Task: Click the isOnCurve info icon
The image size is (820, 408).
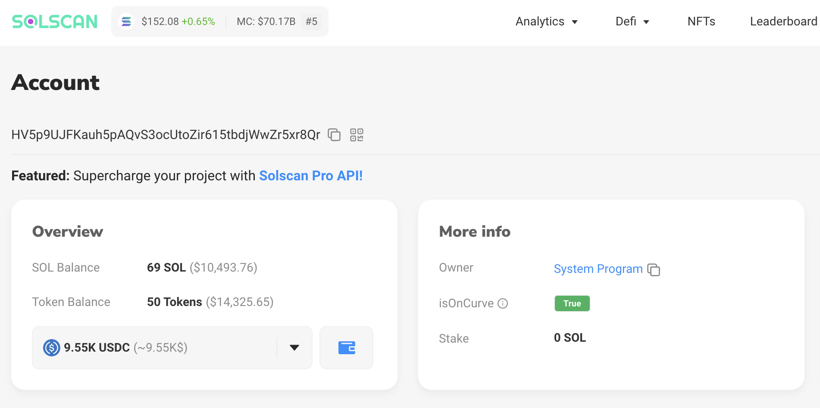Action: pyautogui.click(x=503, y=303)
